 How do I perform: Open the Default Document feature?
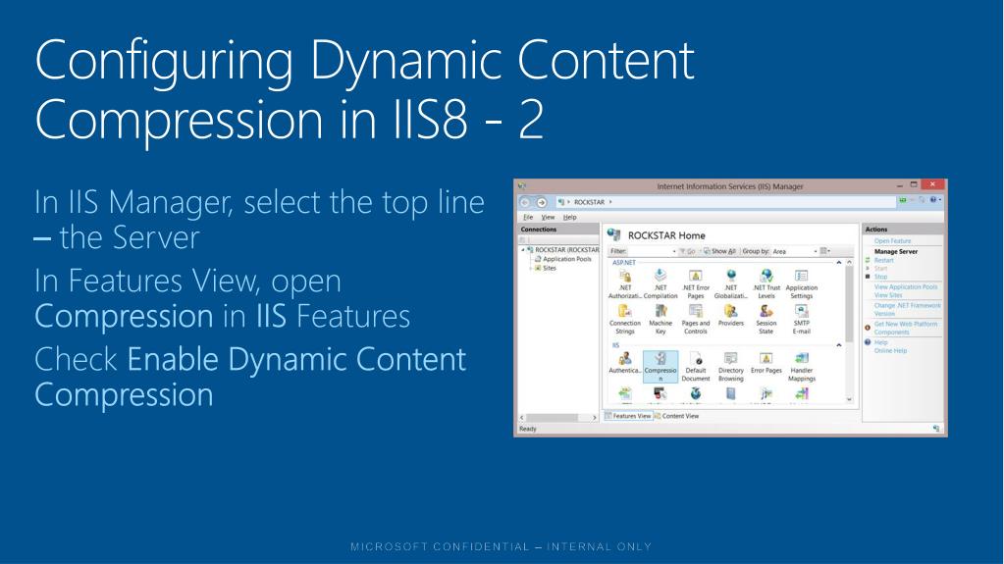(x=696, y=367)
